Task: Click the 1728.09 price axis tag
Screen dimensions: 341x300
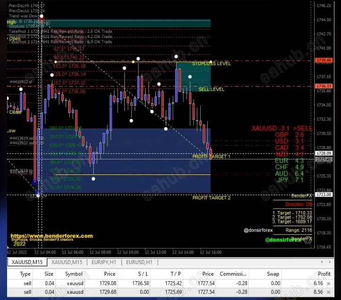Action: [324, 153]
